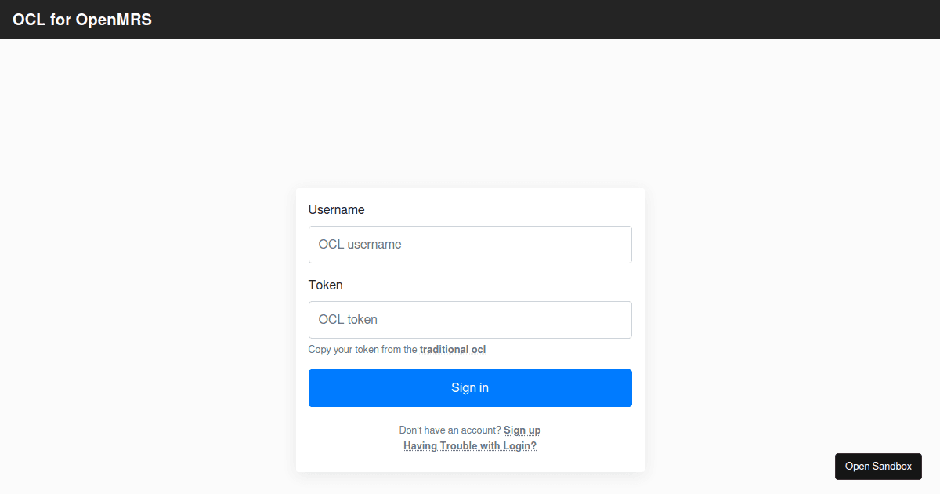The image size is (940, 494).
Task: Click the "Copy your token from the" hint text
Action: tap(363, 350)
